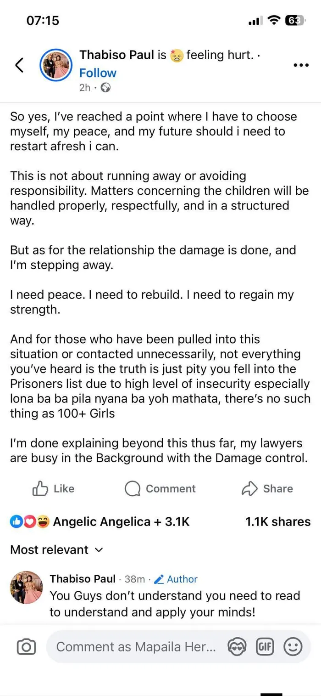
Task: Open the avatar sticker picker
Action: point(237,647)
